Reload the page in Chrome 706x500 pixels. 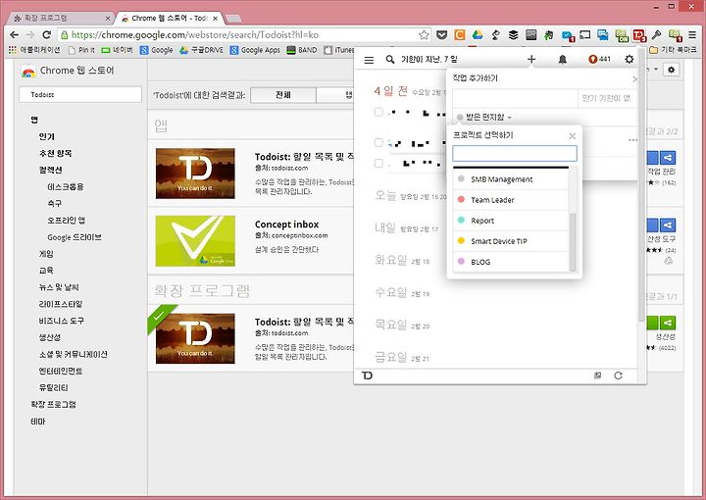[x=47, y=34]
